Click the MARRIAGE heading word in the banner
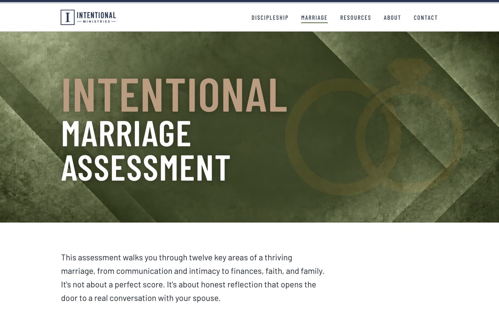Viewport: 499px width, 312px height. [x=126, y=133]
